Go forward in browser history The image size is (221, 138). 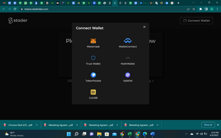point(9,9)
